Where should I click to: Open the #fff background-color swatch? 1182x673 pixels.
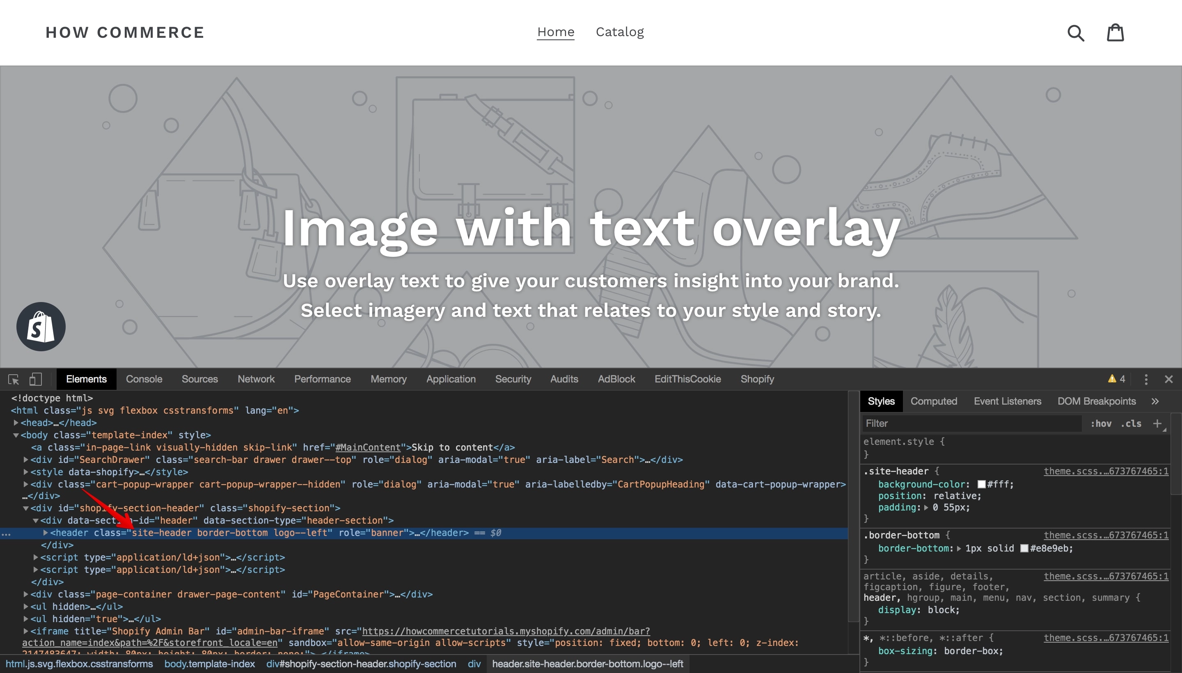pyautogui.click(x=981, y=484)
